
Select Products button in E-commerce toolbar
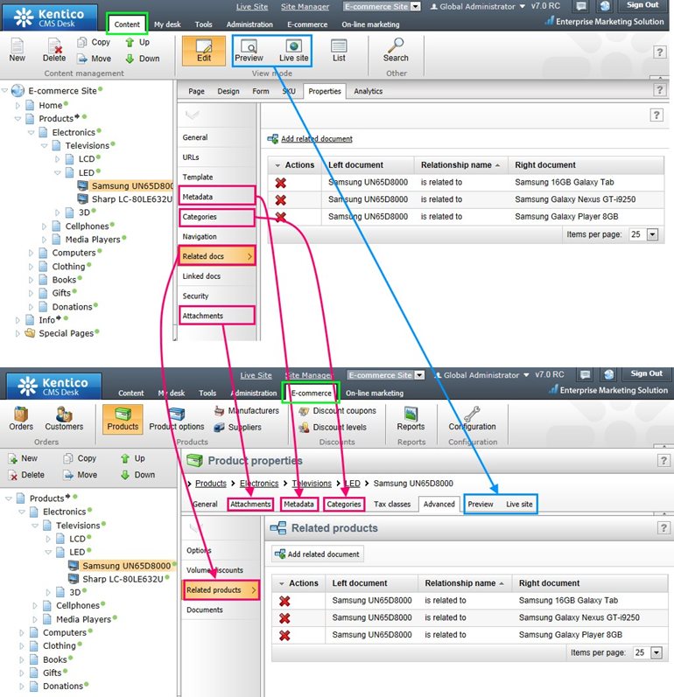coord(123,419)
